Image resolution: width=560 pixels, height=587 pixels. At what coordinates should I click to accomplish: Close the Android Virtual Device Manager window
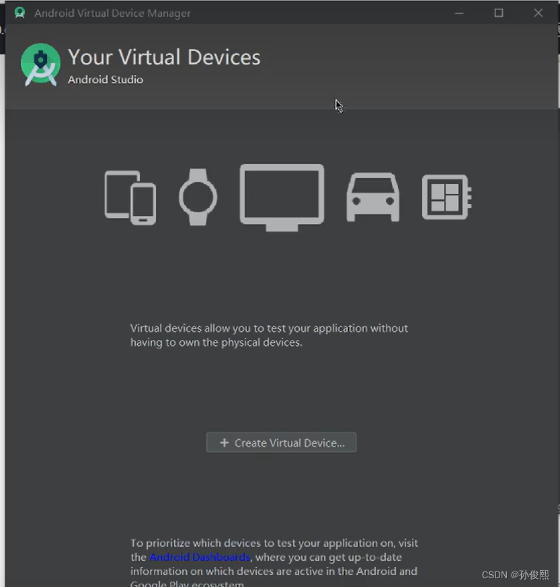[x=538, y=13]
